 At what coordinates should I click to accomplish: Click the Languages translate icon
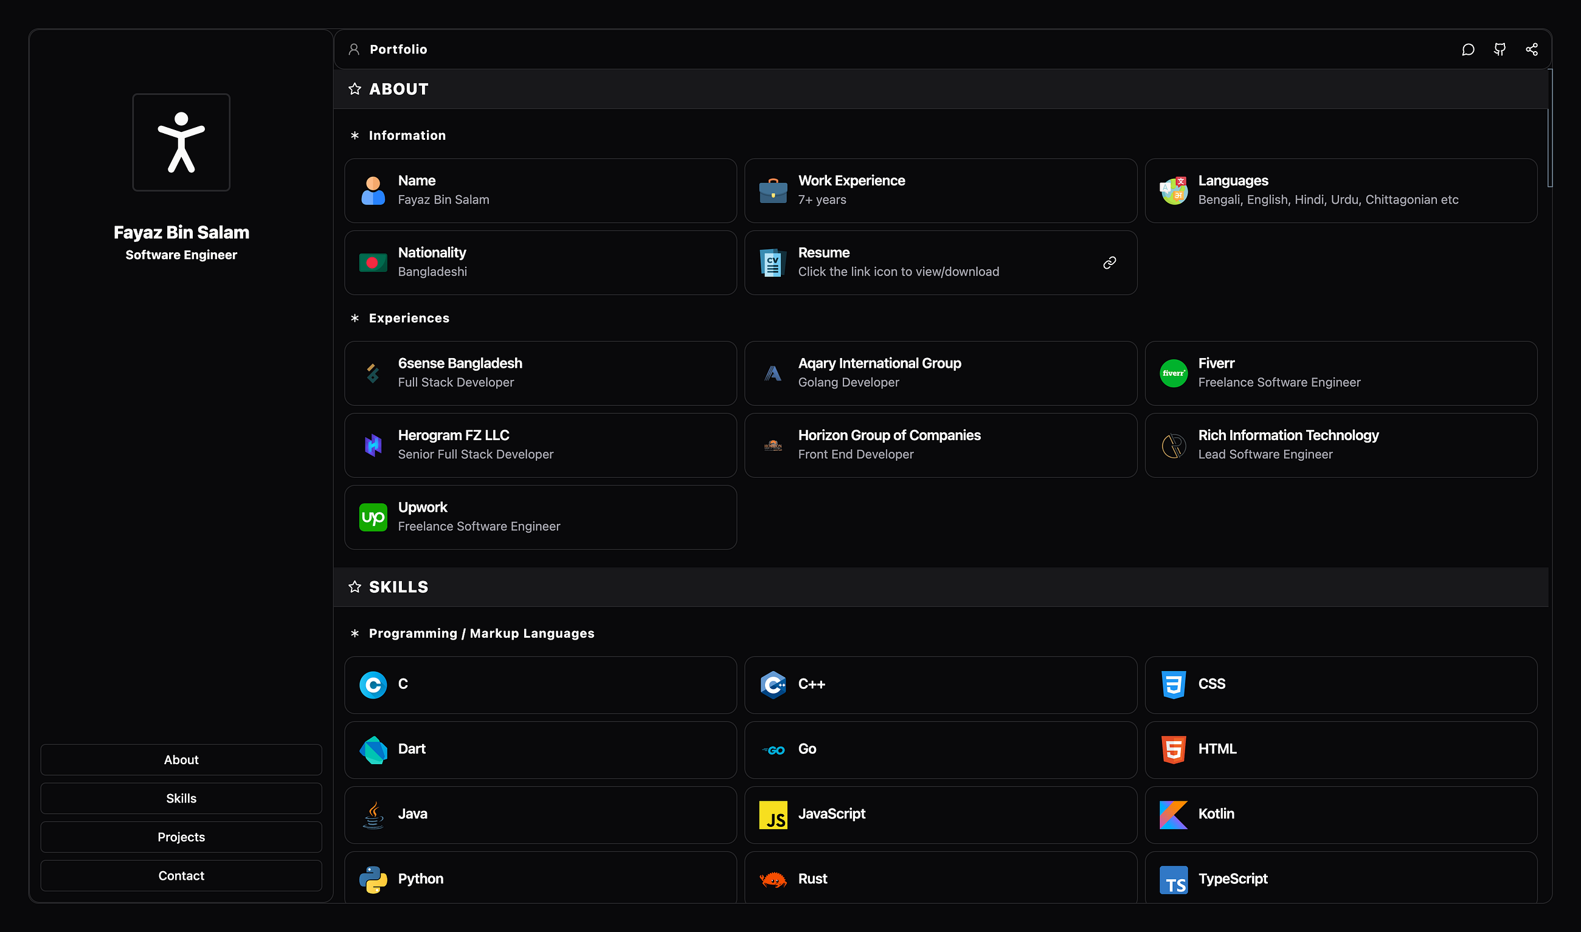coord(1174,190)
